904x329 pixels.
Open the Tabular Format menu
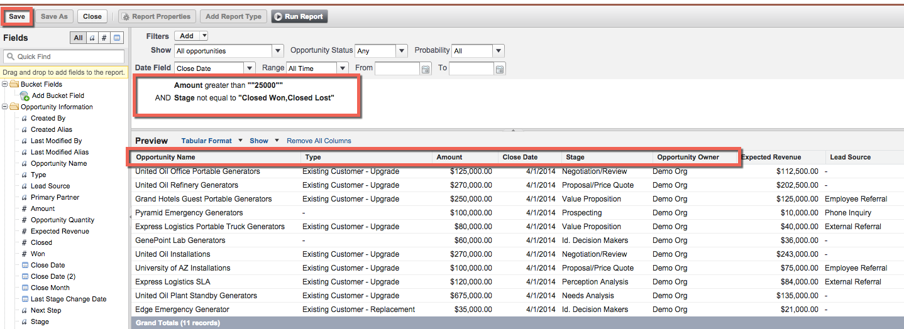(211, 141)
